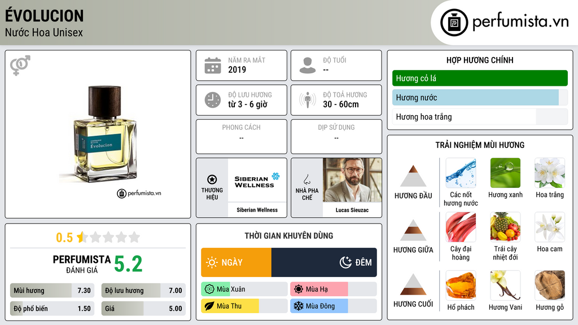Click the Giá 5.00 score bar
The image size is (578, 325).
tap(143, 309)
